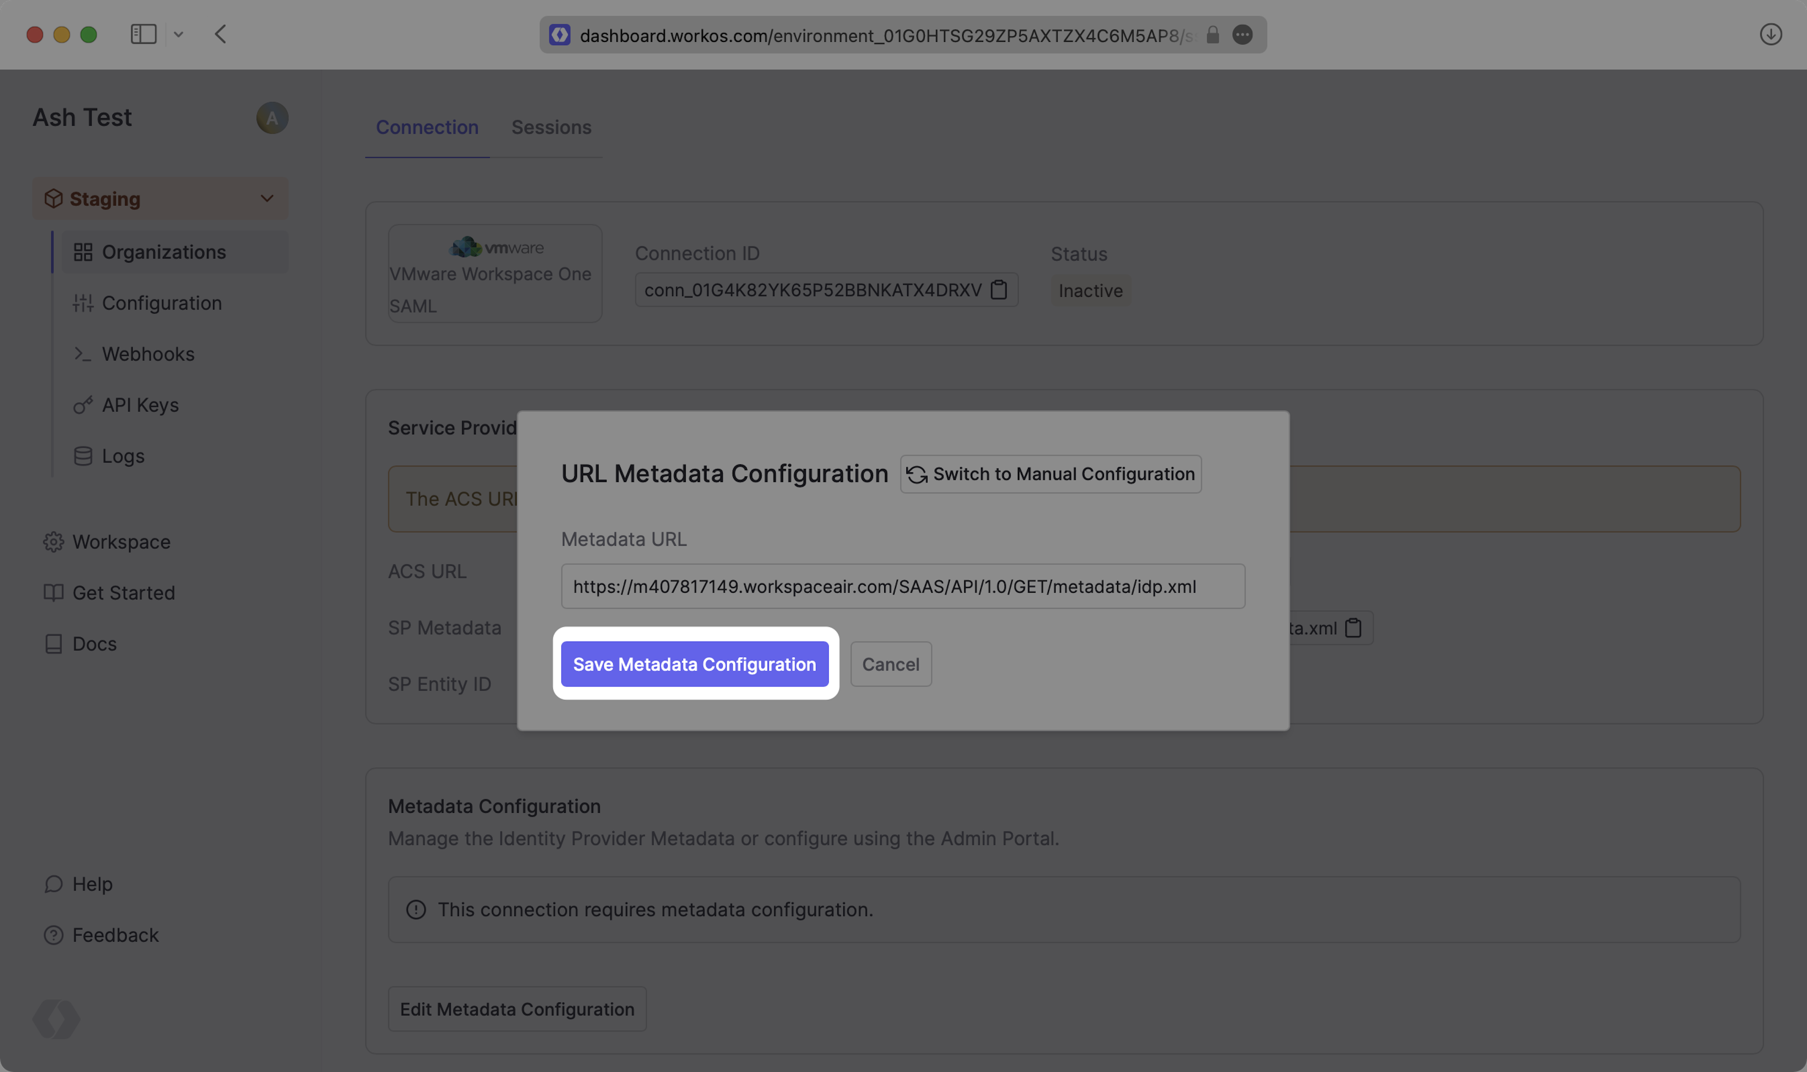Open Webhooks in the sidebar

147,354
